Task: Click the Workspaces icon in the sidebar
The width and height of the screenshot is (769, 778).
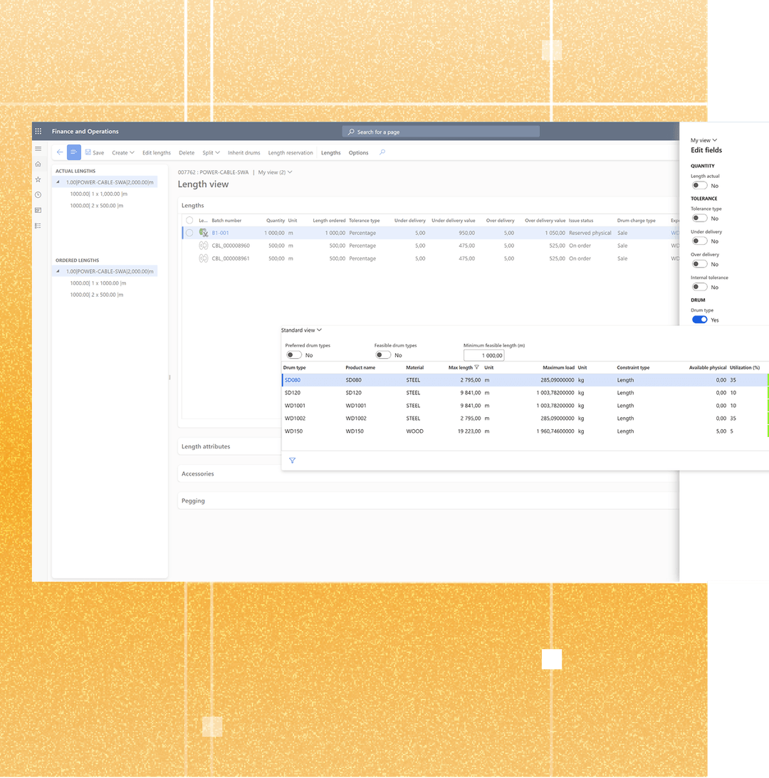Action: click(38, 210)
